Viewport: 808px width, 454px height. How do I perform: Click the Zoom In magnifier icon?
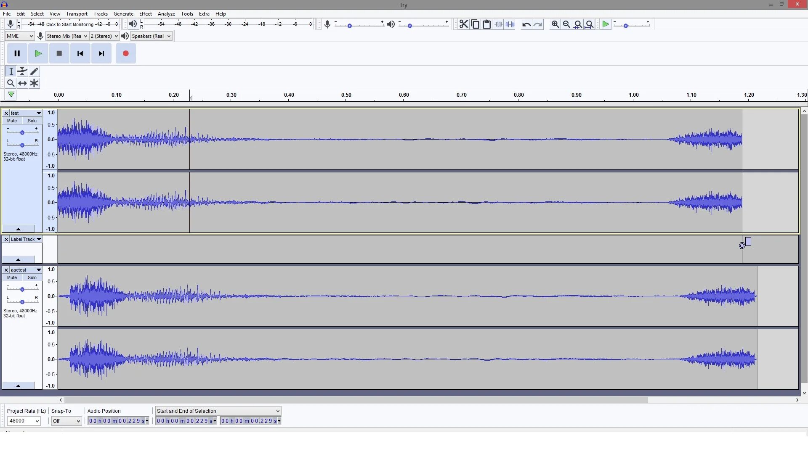(555, 24)
